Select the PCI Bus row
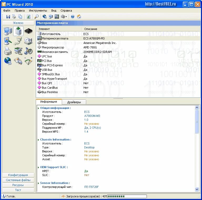The image size is (202, 200). pos(118,61)
